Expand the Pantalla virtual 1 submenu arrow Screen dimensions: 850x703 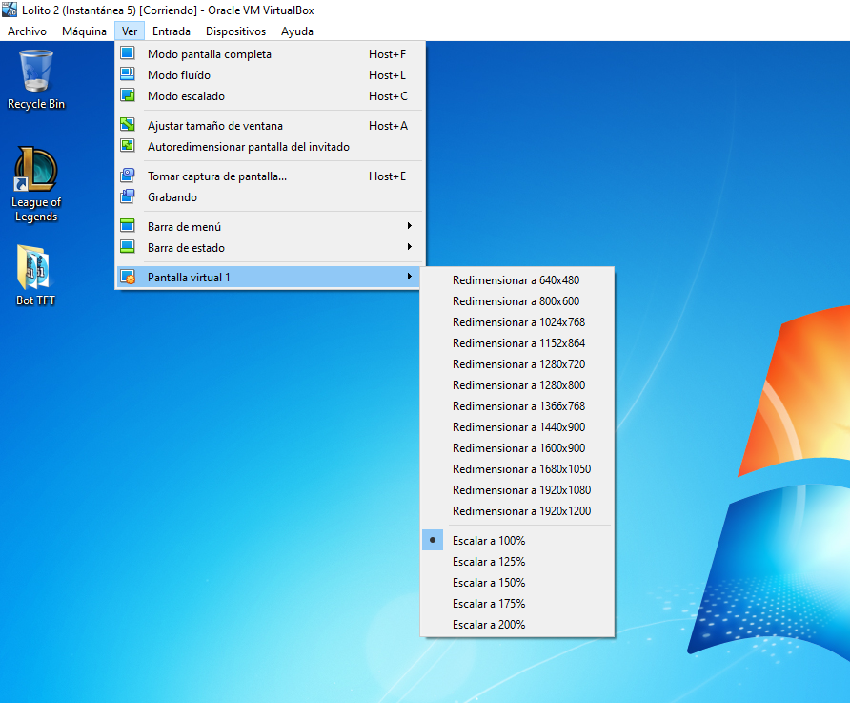tap(410, 278)
